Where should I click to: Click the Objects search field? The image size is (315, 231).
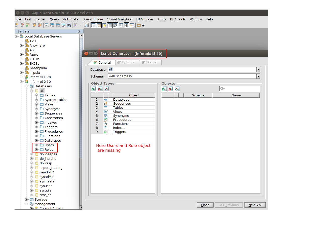tap(240, 89)
